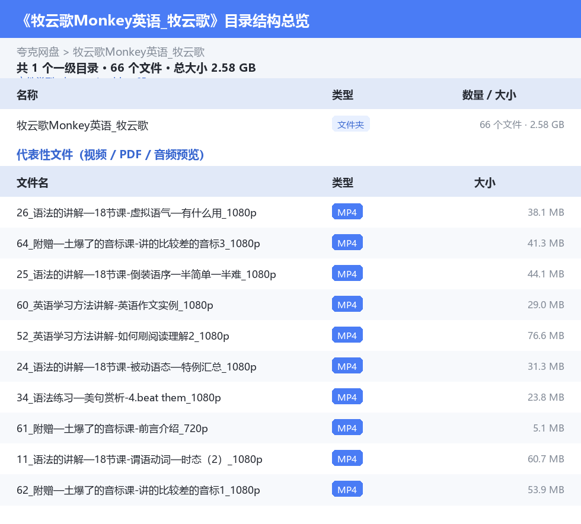Select file 34_语法练习 美句赏析 4.beat them
The width and height of the screenshot is (581, 524).
click(119, 397)
